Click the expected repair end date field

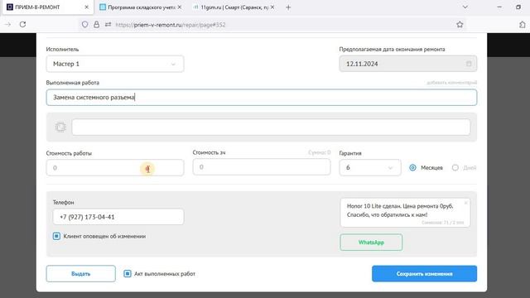[x=408, y=64]
